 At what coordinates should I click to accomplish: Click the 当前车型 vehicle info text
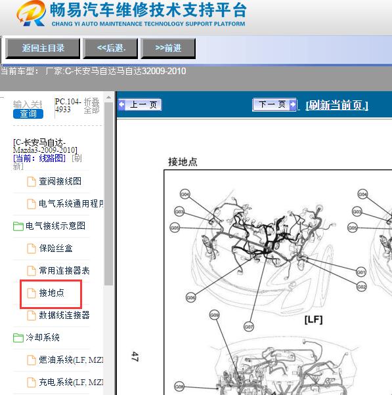pos(93,71)
